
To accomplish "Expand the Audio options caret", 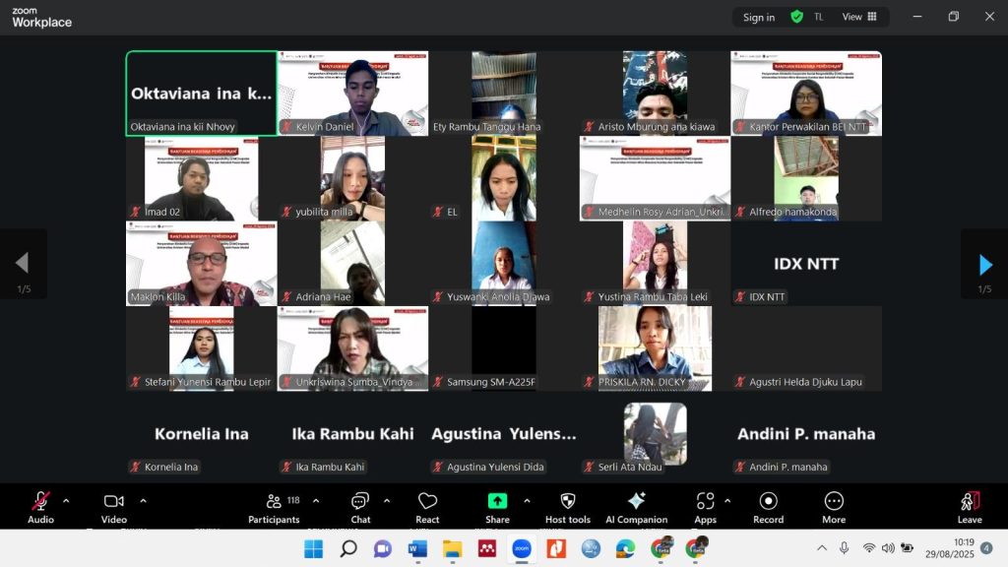I will point(66,500).
